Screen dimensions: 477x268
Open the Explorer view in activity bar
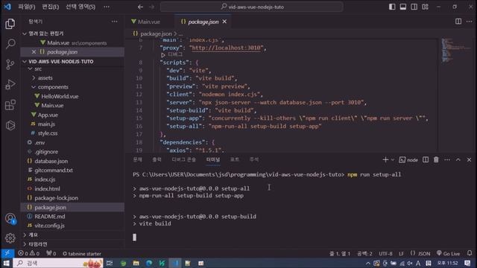[x=10, y=24]
